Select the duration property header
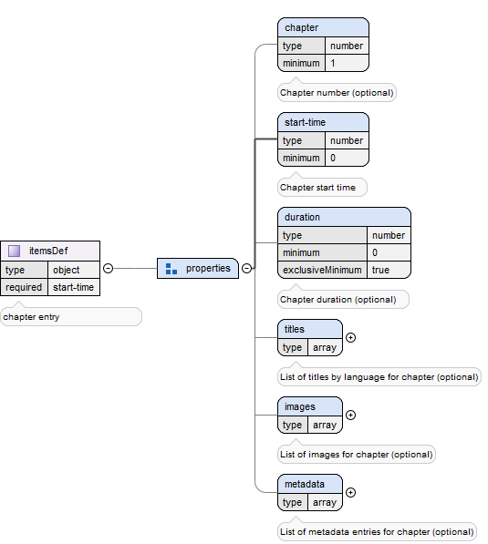Image resolution: width=488 pixels, height=544 pixels. 344,217
